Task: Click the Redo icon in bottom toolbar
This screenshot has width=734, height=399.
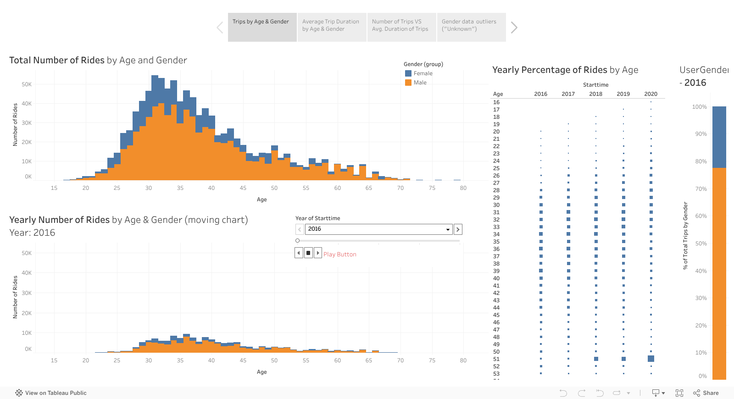Action: pyautogui.click(x=582, y=393)
